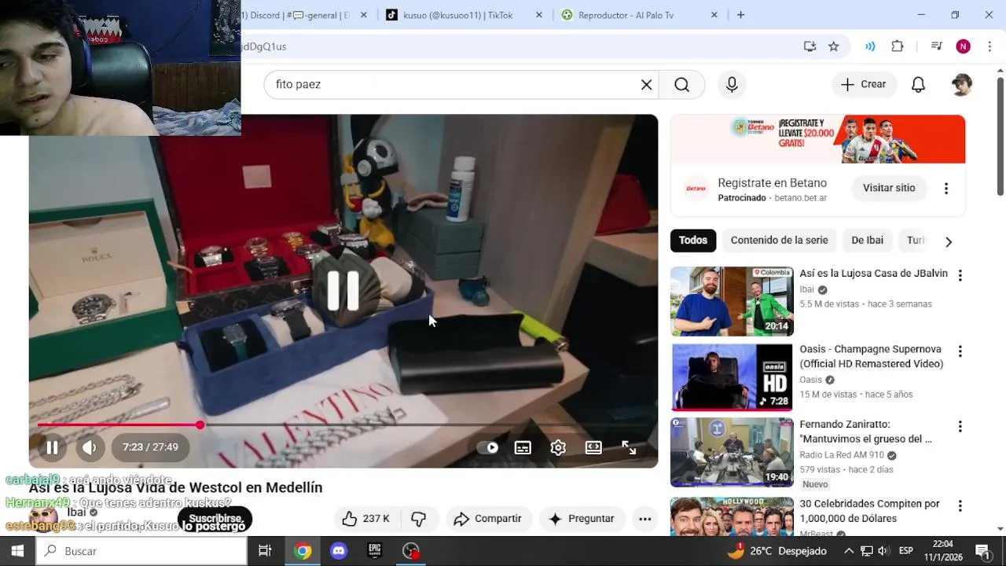Seek on the red video progress bar
This screenshot has height=566, width=1006.
pos(343,424)
